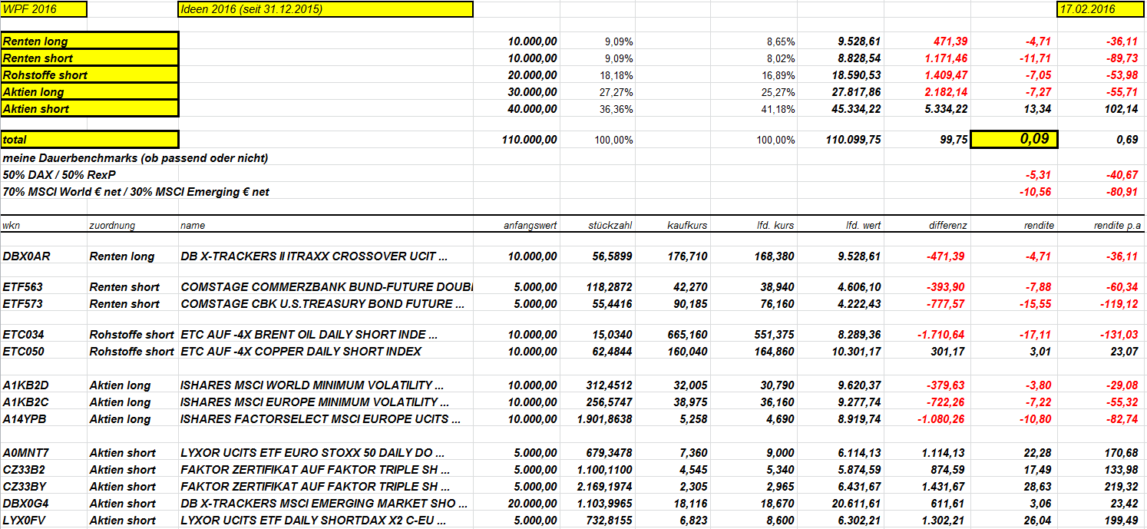Click WKN cell A14YPB

pos(24,419)
